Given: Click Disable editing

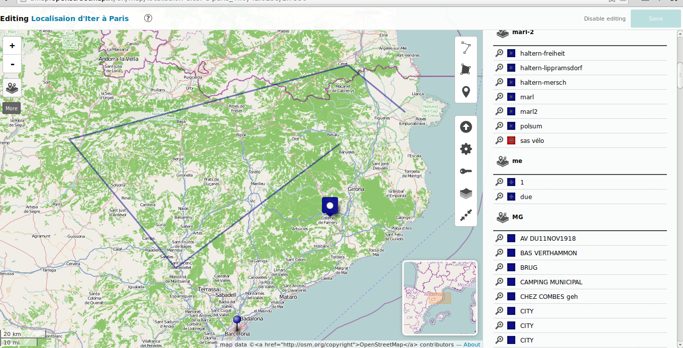Looking at the screenshot, I should [605, 19].
